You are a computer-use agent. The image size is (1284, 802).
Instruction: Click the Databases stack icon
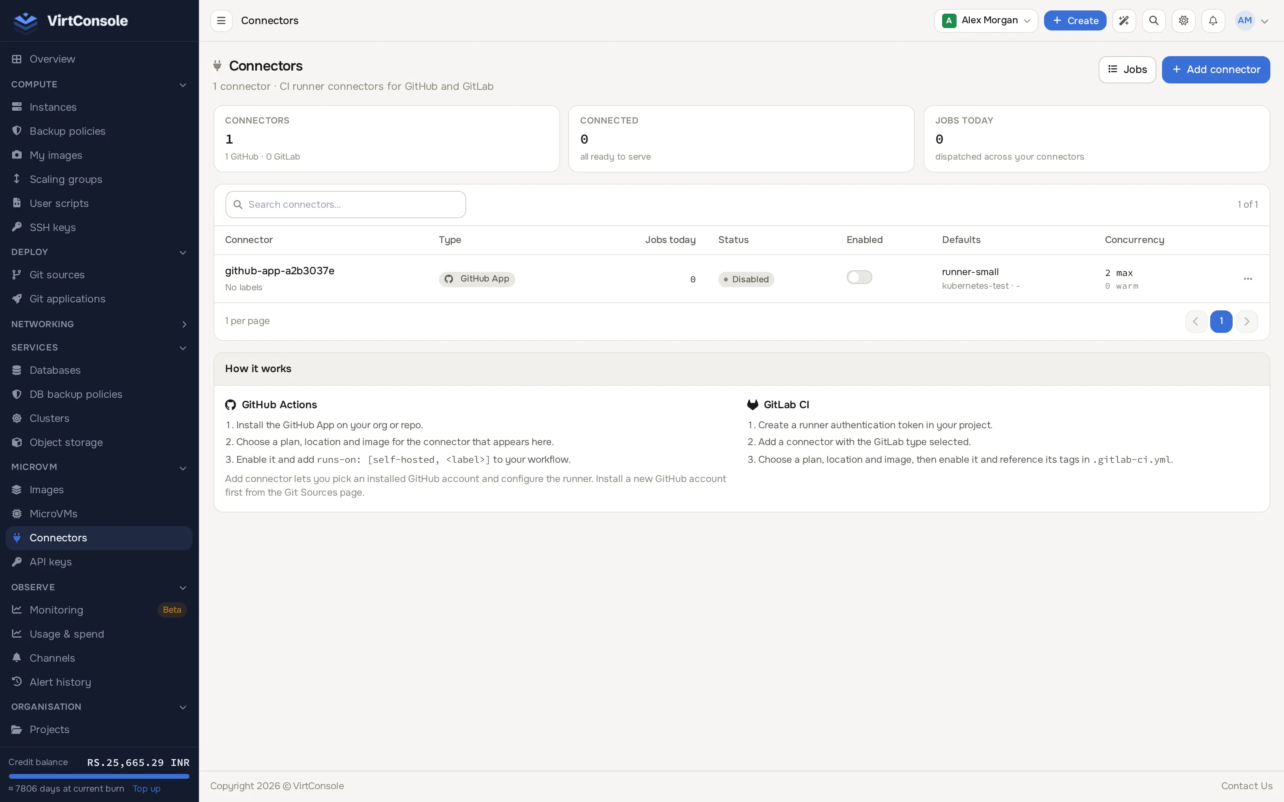pos(17,370)
